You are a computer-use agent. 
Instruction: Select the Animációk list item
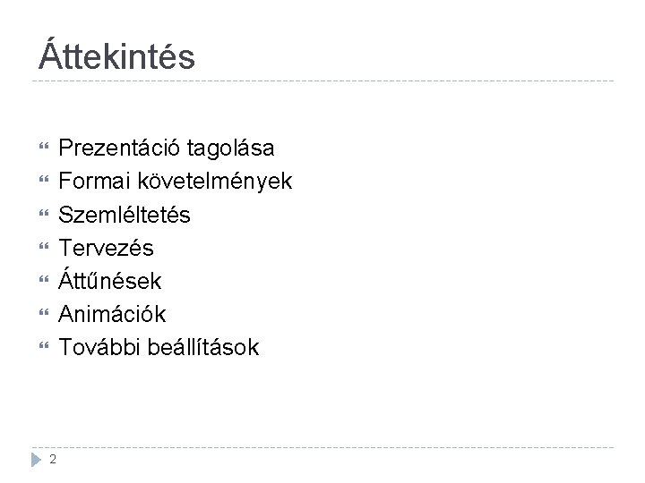pyautogui.click(x=113, y=314)
